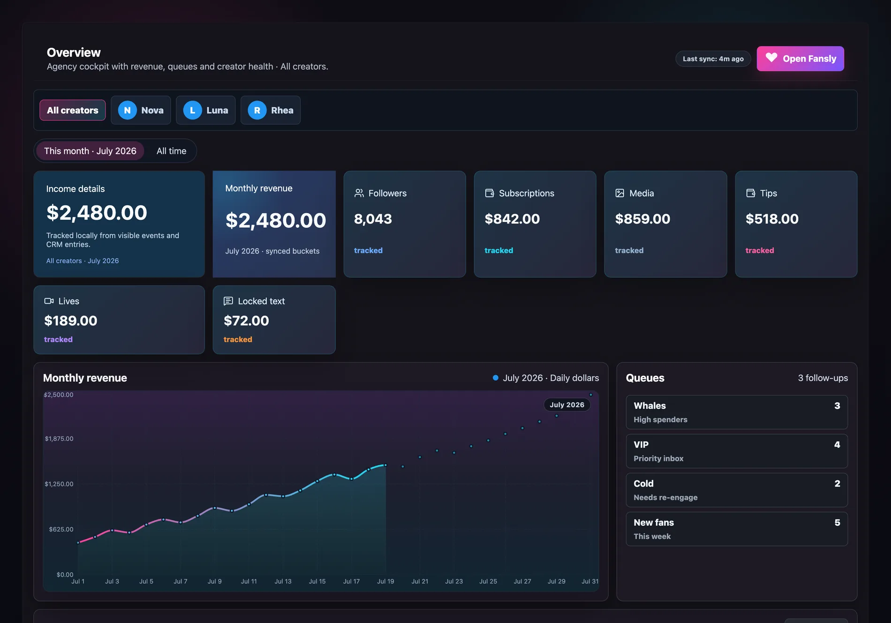891x623 pixels.
Task: Click July 2026 · synced buckets caption
Action: (x=272, y=251)
